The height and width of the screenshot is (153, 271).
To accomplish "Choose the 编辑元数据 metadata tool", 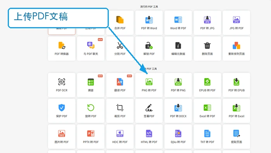I will coord(178,48).
